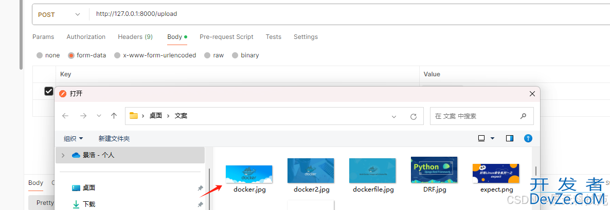Close the Open file dialog
Image resolution: width=610 pixels, height=210 pixels.
tap(532, 94)
